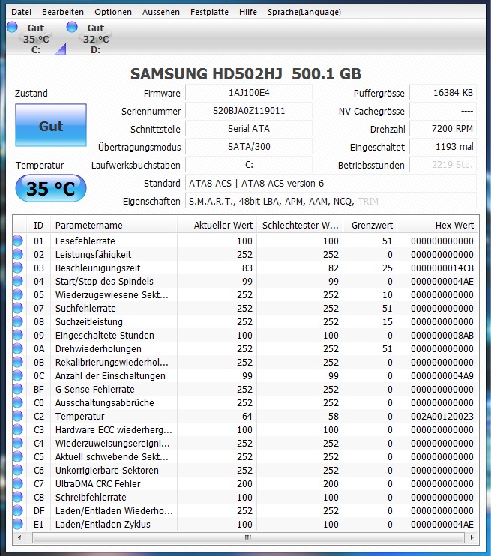Click hex value 002A00120023
The width and height of the screenshot is (491, 556).
pos(442,416)
